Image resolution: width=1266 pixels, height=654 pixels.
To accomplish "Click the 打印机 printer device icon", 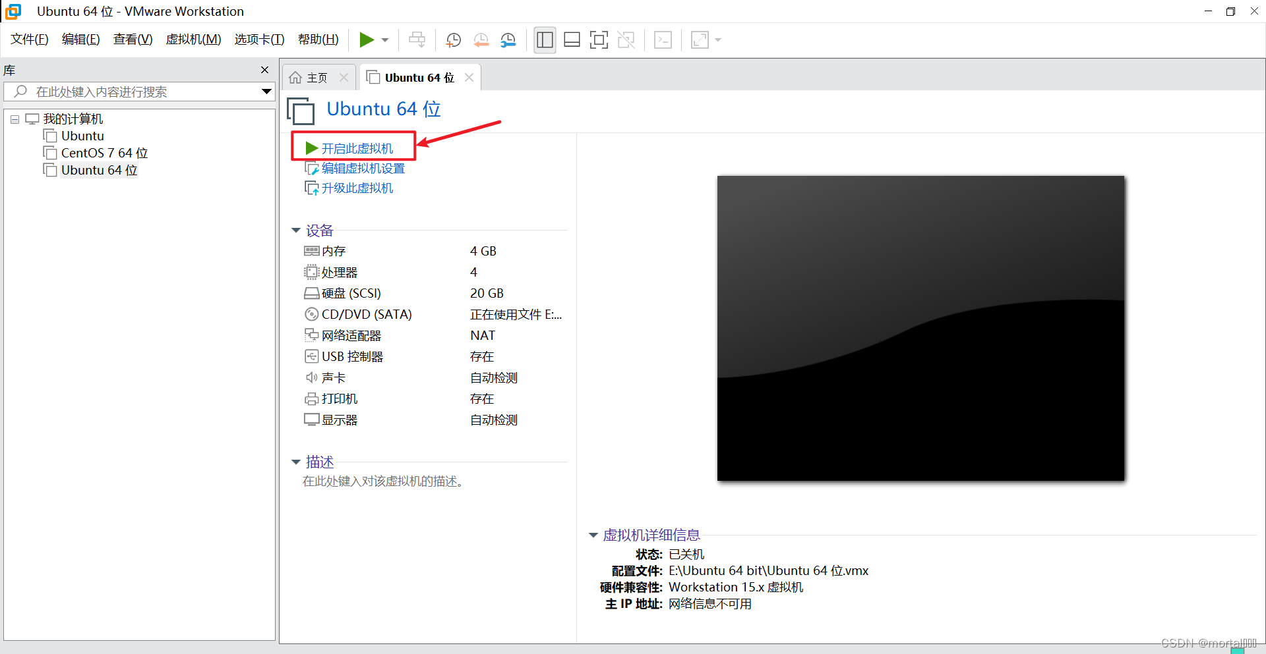I will pyautogui.click(x=311, y=398).
